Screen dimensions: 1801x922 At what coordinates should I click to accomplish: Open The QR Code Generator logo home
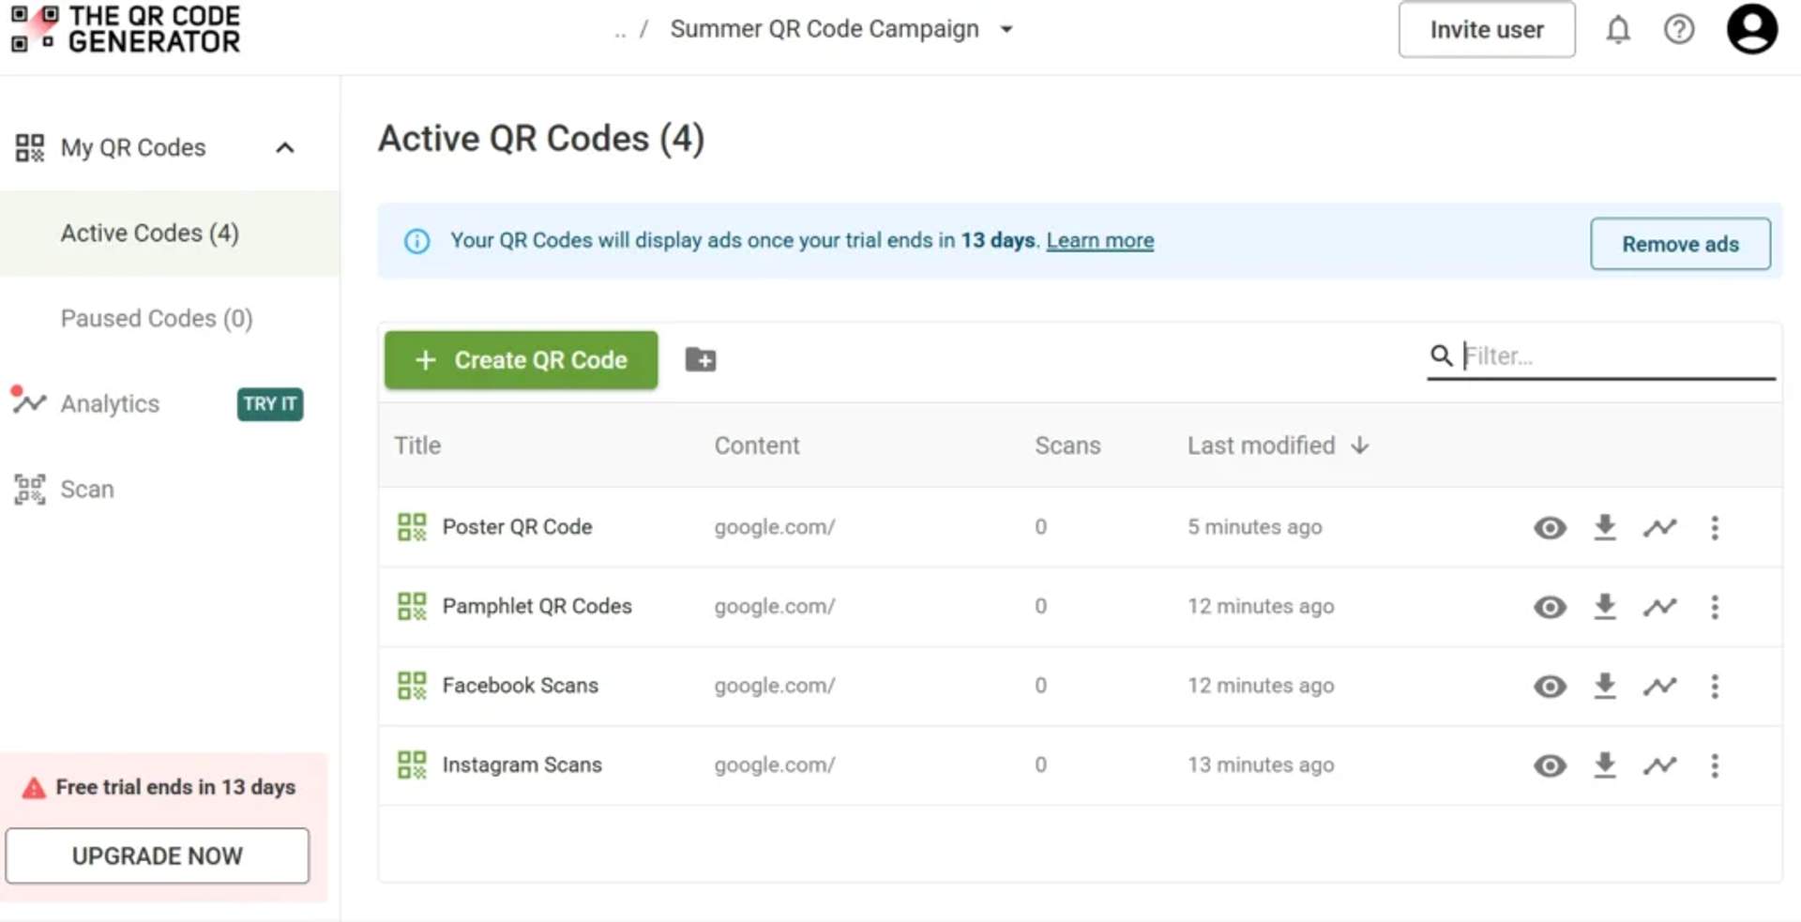tap(126, 29)
